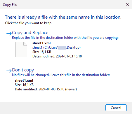Viewport: 132px width, 114px height.
Task: Close the Copy File dialog
Action: point(127,4)
